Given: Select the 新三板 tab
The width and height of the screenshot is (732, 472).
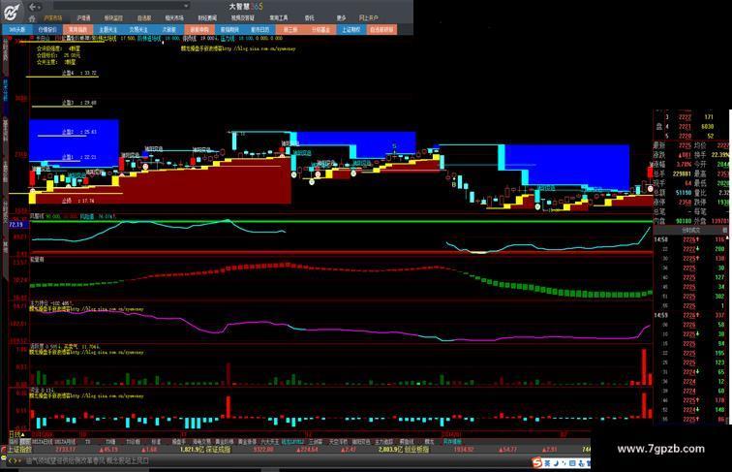Looking at the screenshot, I should (290, 29).
